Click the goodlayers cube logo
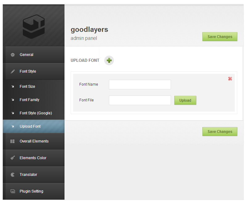 (34, 27)
